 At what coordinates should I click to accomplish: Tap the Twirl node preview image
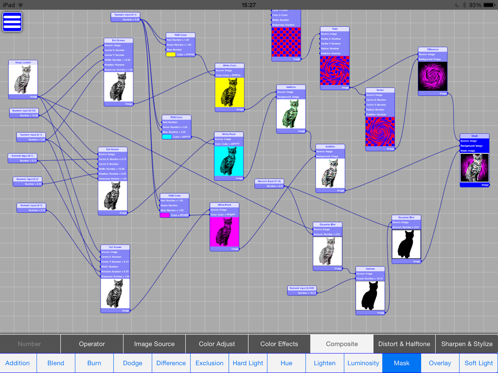335,71
